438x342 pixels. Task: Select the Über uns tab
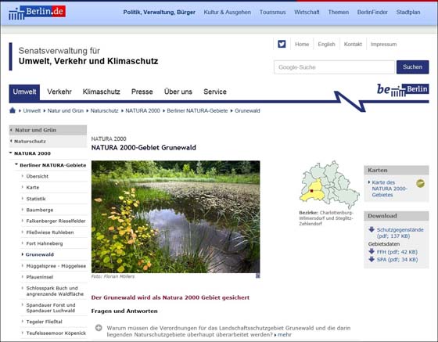[178, 92]
